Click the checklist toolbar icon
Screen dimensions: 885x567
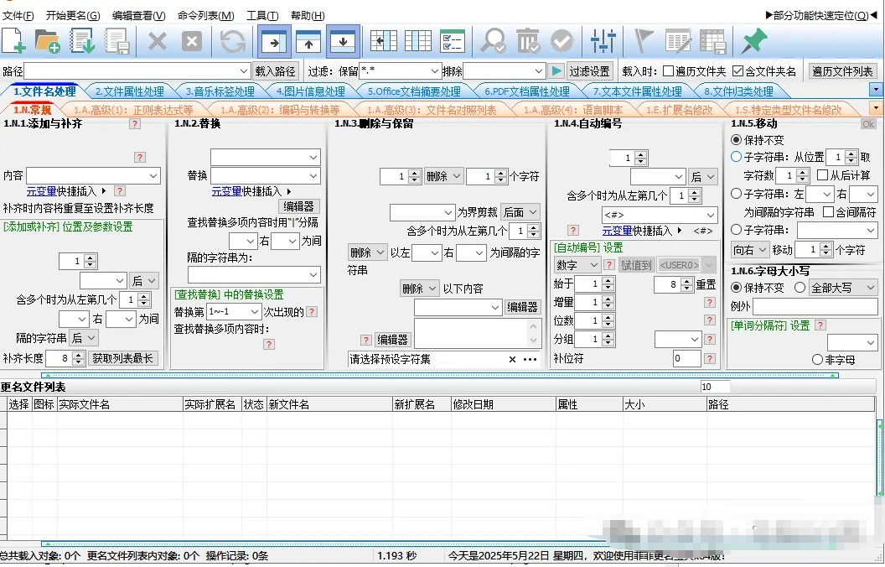click(452, 41)
